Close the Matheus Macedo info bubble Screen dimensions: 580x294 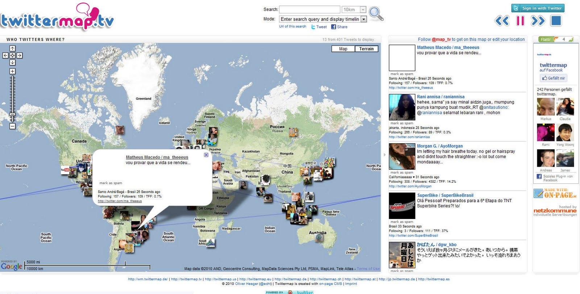click(206, 155)
